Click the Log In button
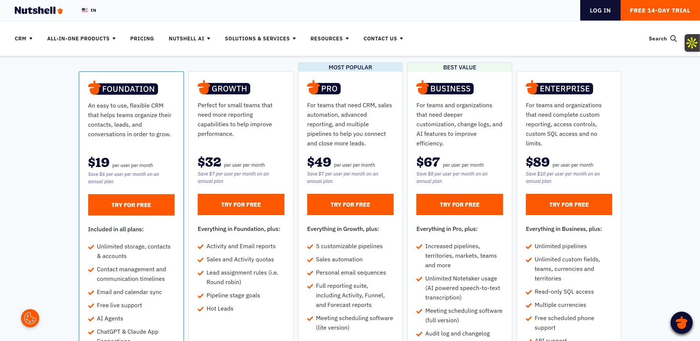 click(x=600, y=10)
